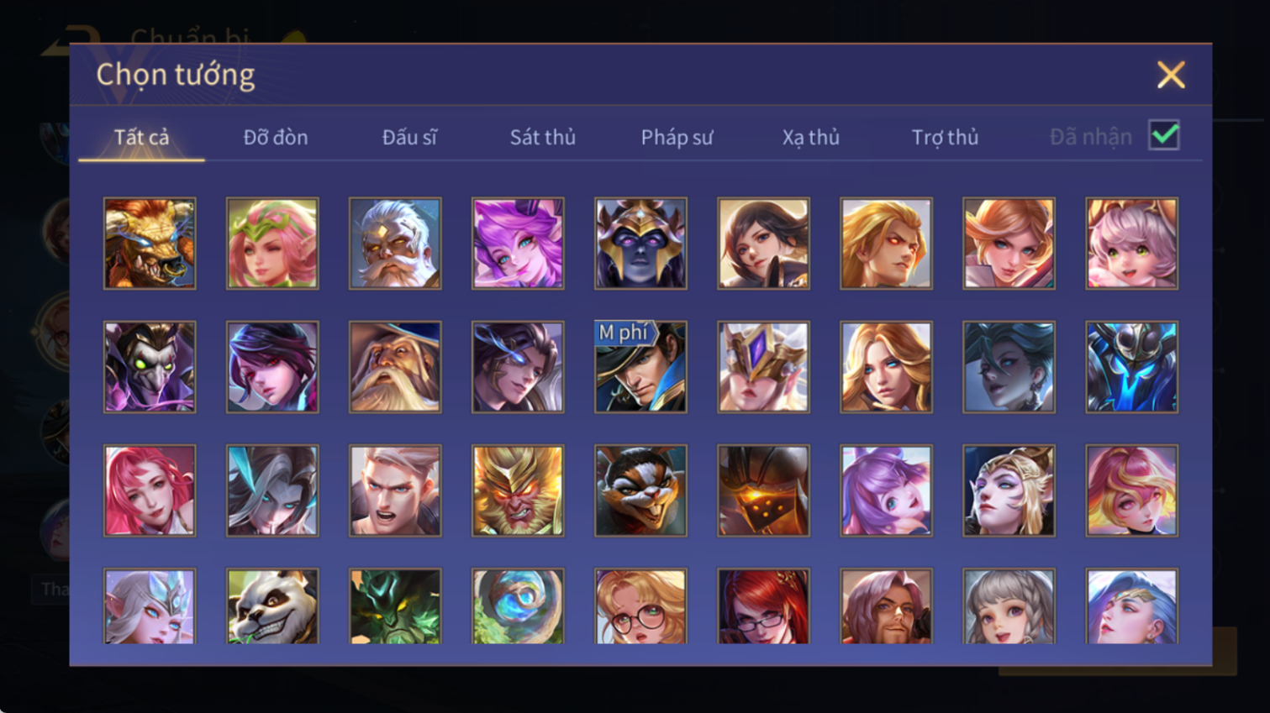This screenshot has width=1270, height=713.
Task: Open the 'Sát thủ' tab
Action: click(x=543, y=137)
